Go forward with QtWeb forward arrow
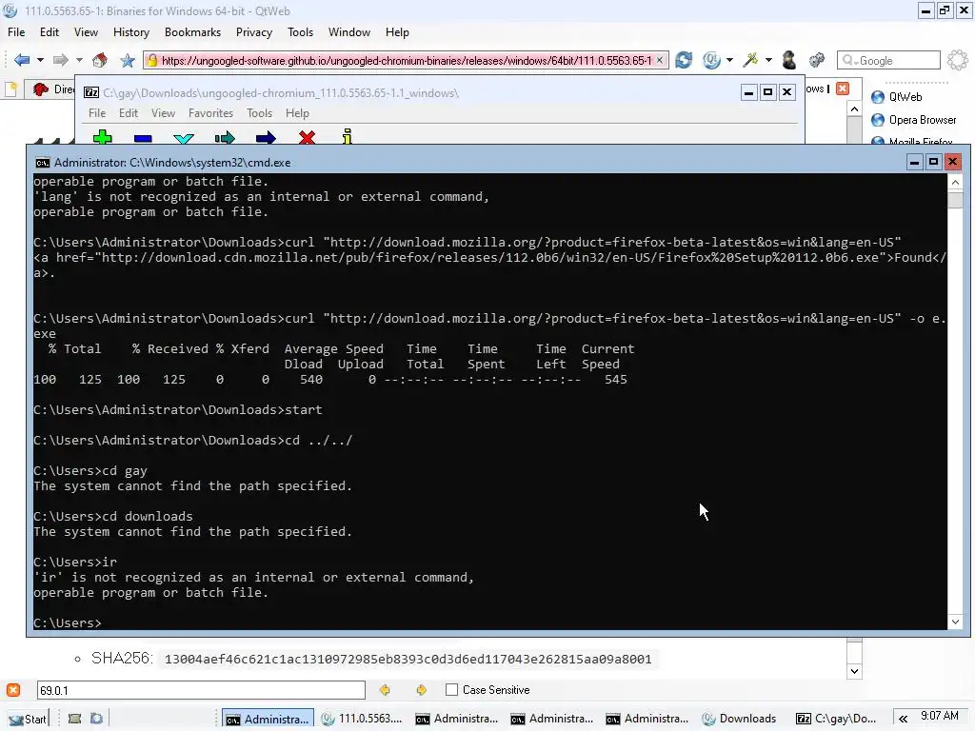This screenshot has width=975, height=731. coord(60,60)
